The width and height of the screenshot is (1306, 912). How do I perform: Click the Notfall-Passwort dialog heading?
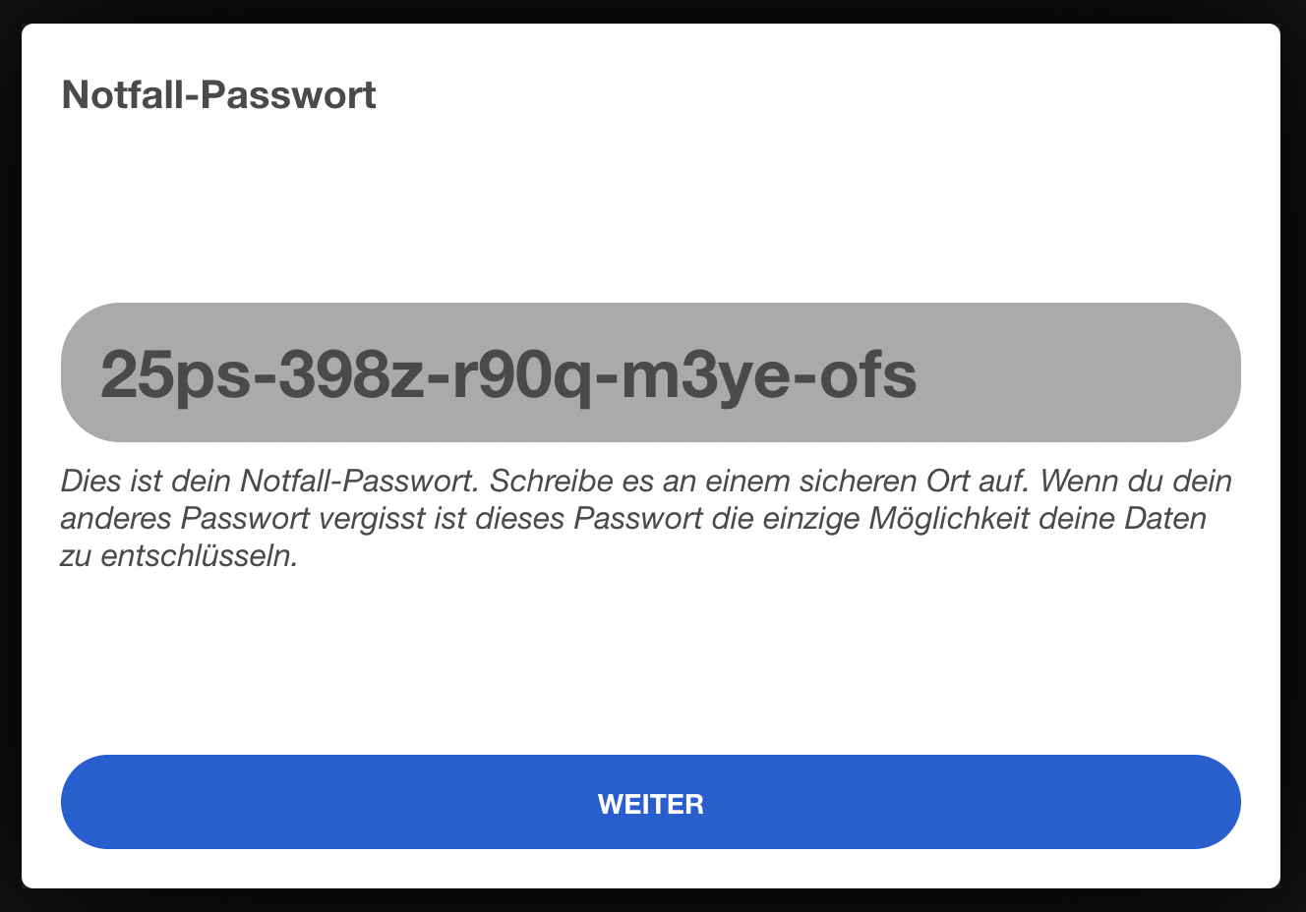[218, 95]
